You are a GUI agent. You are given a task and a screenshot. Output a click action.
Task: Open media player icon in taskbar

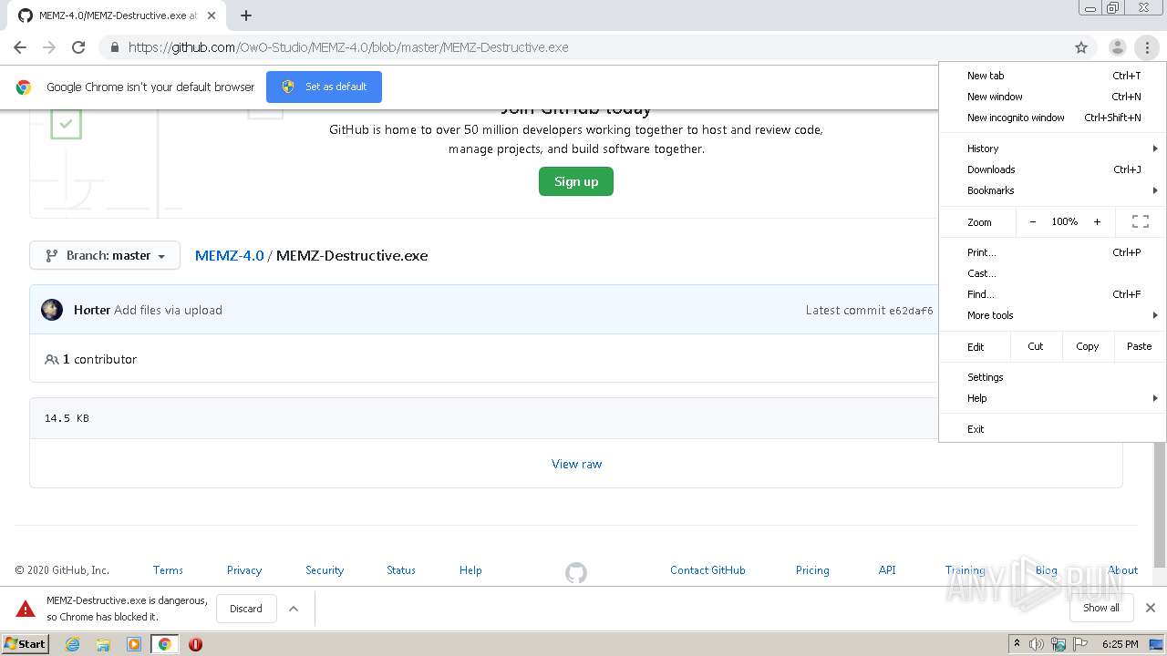tap(133, 644)
